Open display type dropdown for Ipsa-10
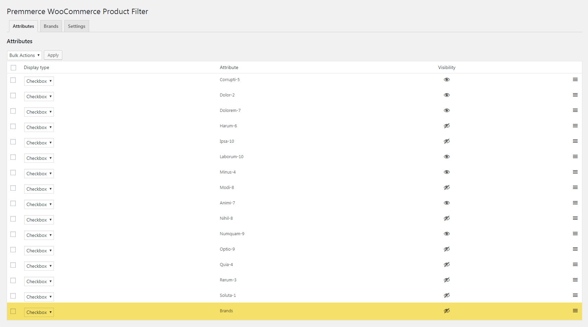The image size is (588, 327). click(x=39, y=143)
